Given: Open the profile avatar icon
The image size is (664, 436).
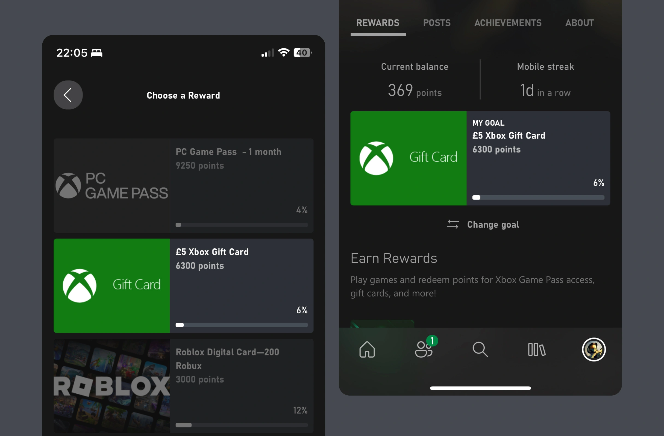Looking at the screenshot, I should coord(594,349).
